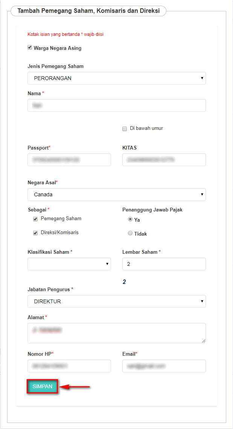Tick the Di bawah umur checkbox
Image resolution: width=233 pixels, height=429 pixels.
point(125,128)
